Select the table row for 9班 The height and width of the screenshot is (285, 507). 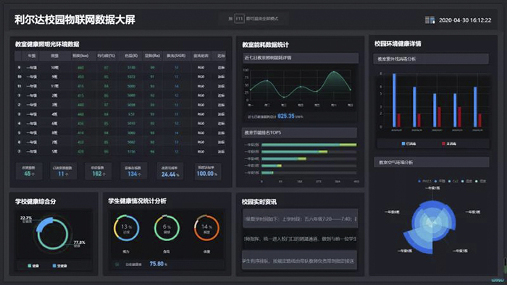click(x=120, y=77)
